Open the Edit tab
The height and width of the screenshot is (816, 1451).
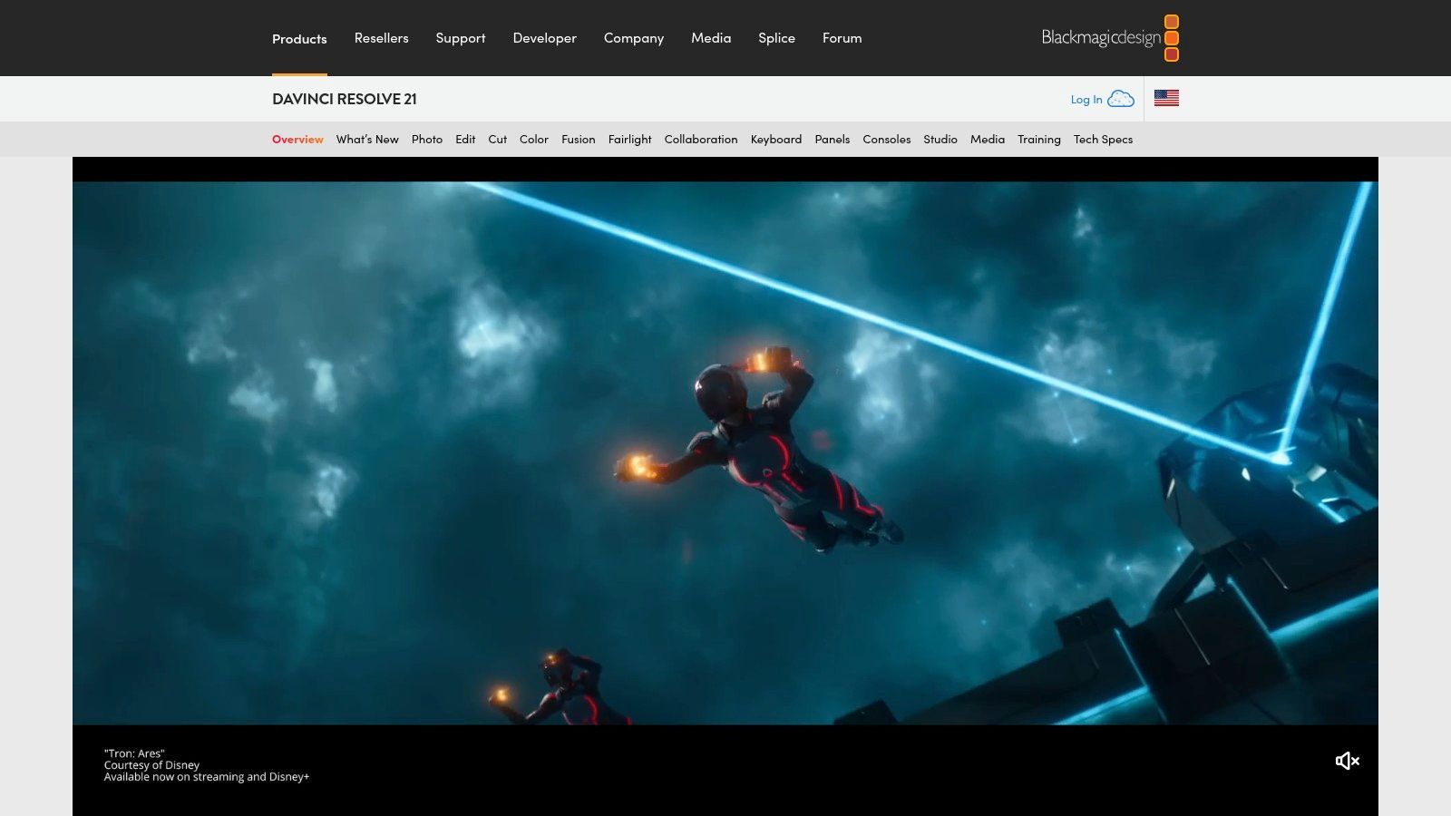[x=465, y=140]
